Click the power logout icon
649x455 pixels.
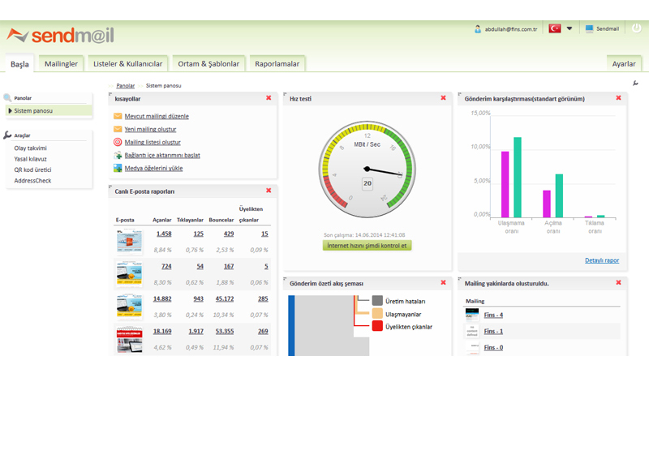click(x=634, y=28)
